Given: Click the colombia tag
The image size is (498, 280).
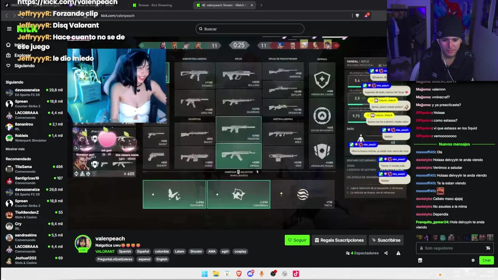Looking at the screenshot, I should 162,252.
